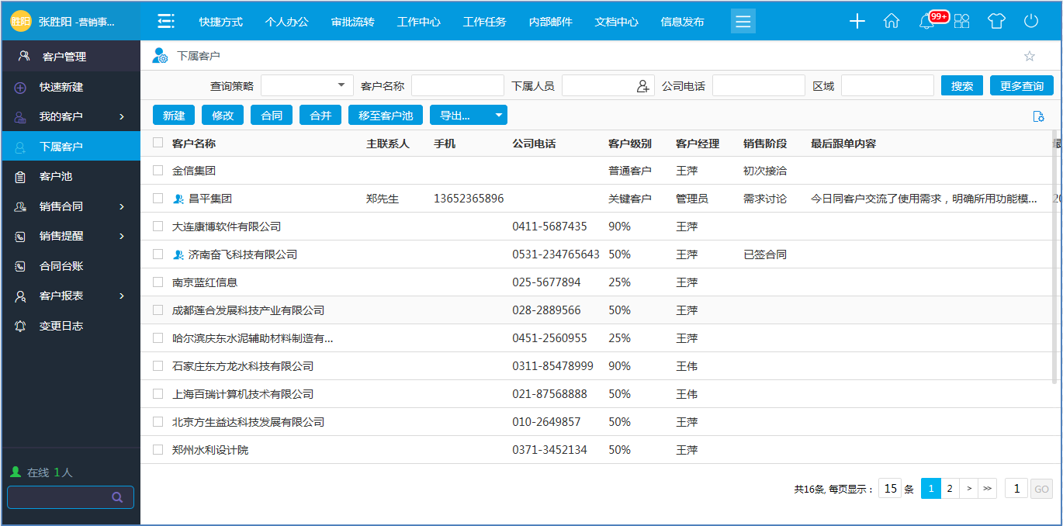Screen dimensions: 1063x526
Task: Expand 销售合同 submenu in sidebar
Action: pyautogui.click(x=122, y=206)
